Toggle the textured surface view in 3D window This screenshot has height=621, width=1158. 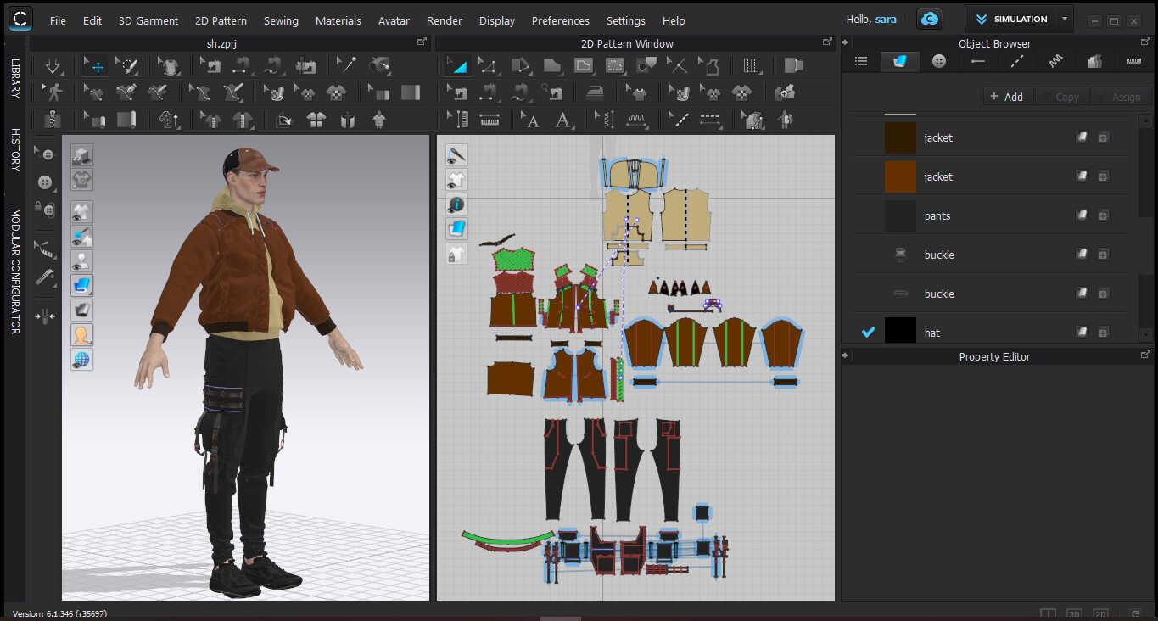click(x=81, y=285)
